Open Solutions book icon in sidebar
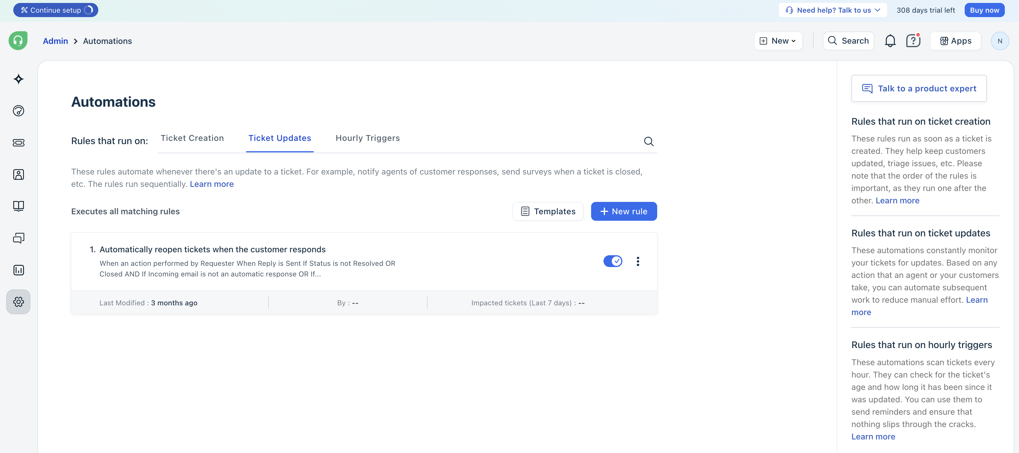 pos(18,206)
